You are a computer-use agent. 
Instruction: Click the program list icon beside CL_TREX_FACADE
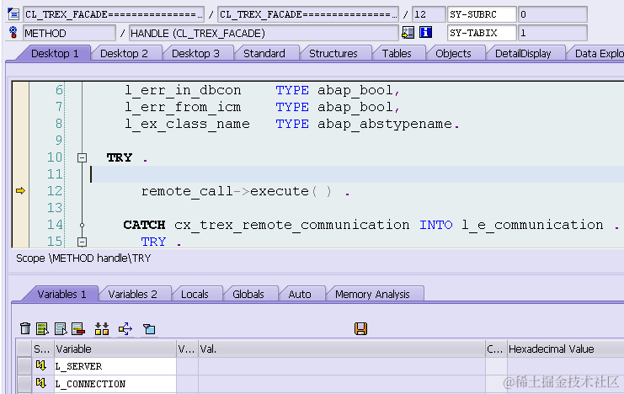point(13,14)
